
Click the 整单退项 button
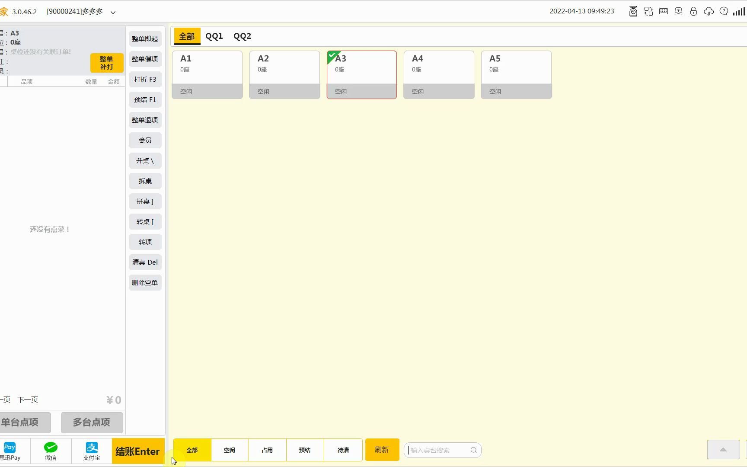(145, 120)
